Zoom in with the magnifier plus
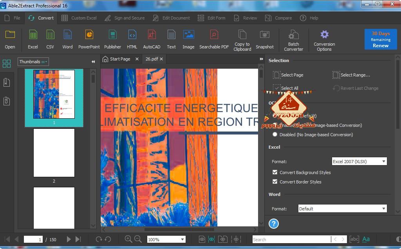401x249 pixels. (x=128, y=239)
